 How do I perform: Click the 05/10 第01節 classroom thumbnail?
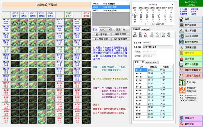pyautogui.click(x=15, y=22)
